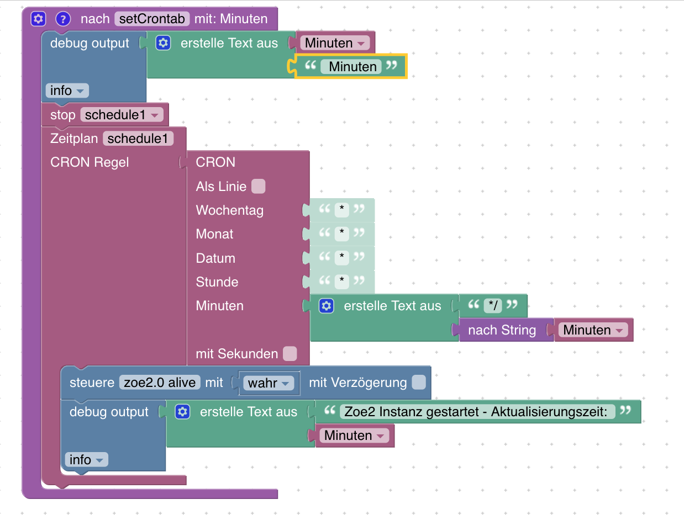Select the steuere block label
This screenshot has width=684, height=515.
tap(92, 383)
